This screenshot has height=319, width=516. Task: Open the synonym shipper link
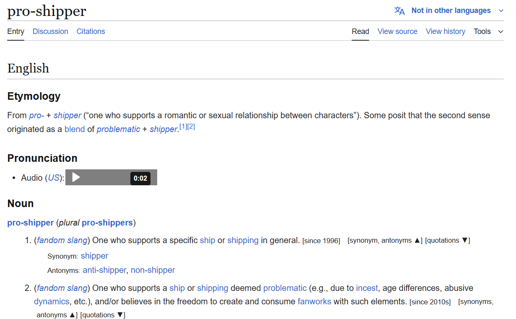coord(94,256)
